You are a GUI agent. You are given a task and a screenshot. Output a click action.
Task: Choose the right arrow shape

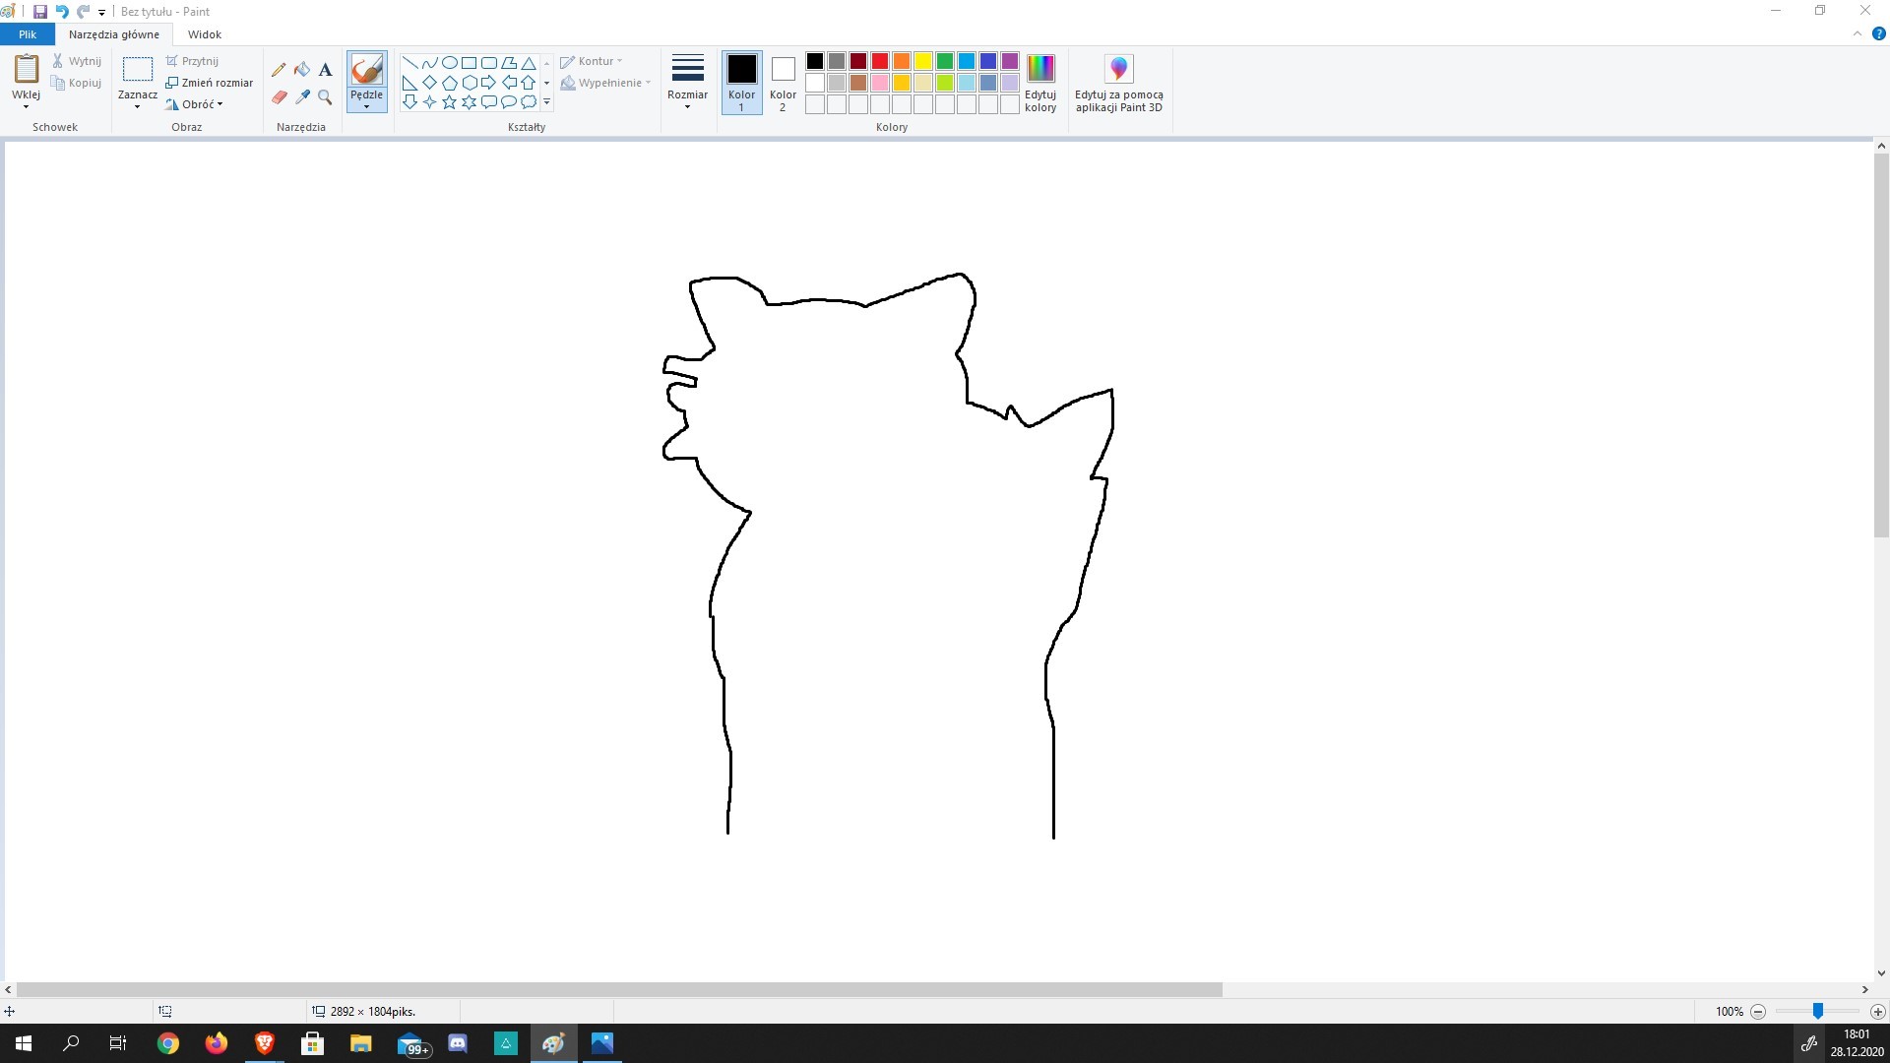pos(488,82)
